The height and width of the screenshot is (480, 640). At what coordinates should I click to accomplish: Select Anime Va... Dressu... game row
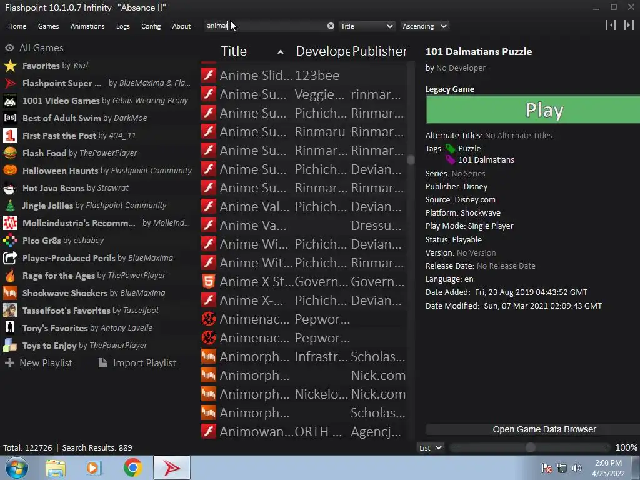point(303,225)
